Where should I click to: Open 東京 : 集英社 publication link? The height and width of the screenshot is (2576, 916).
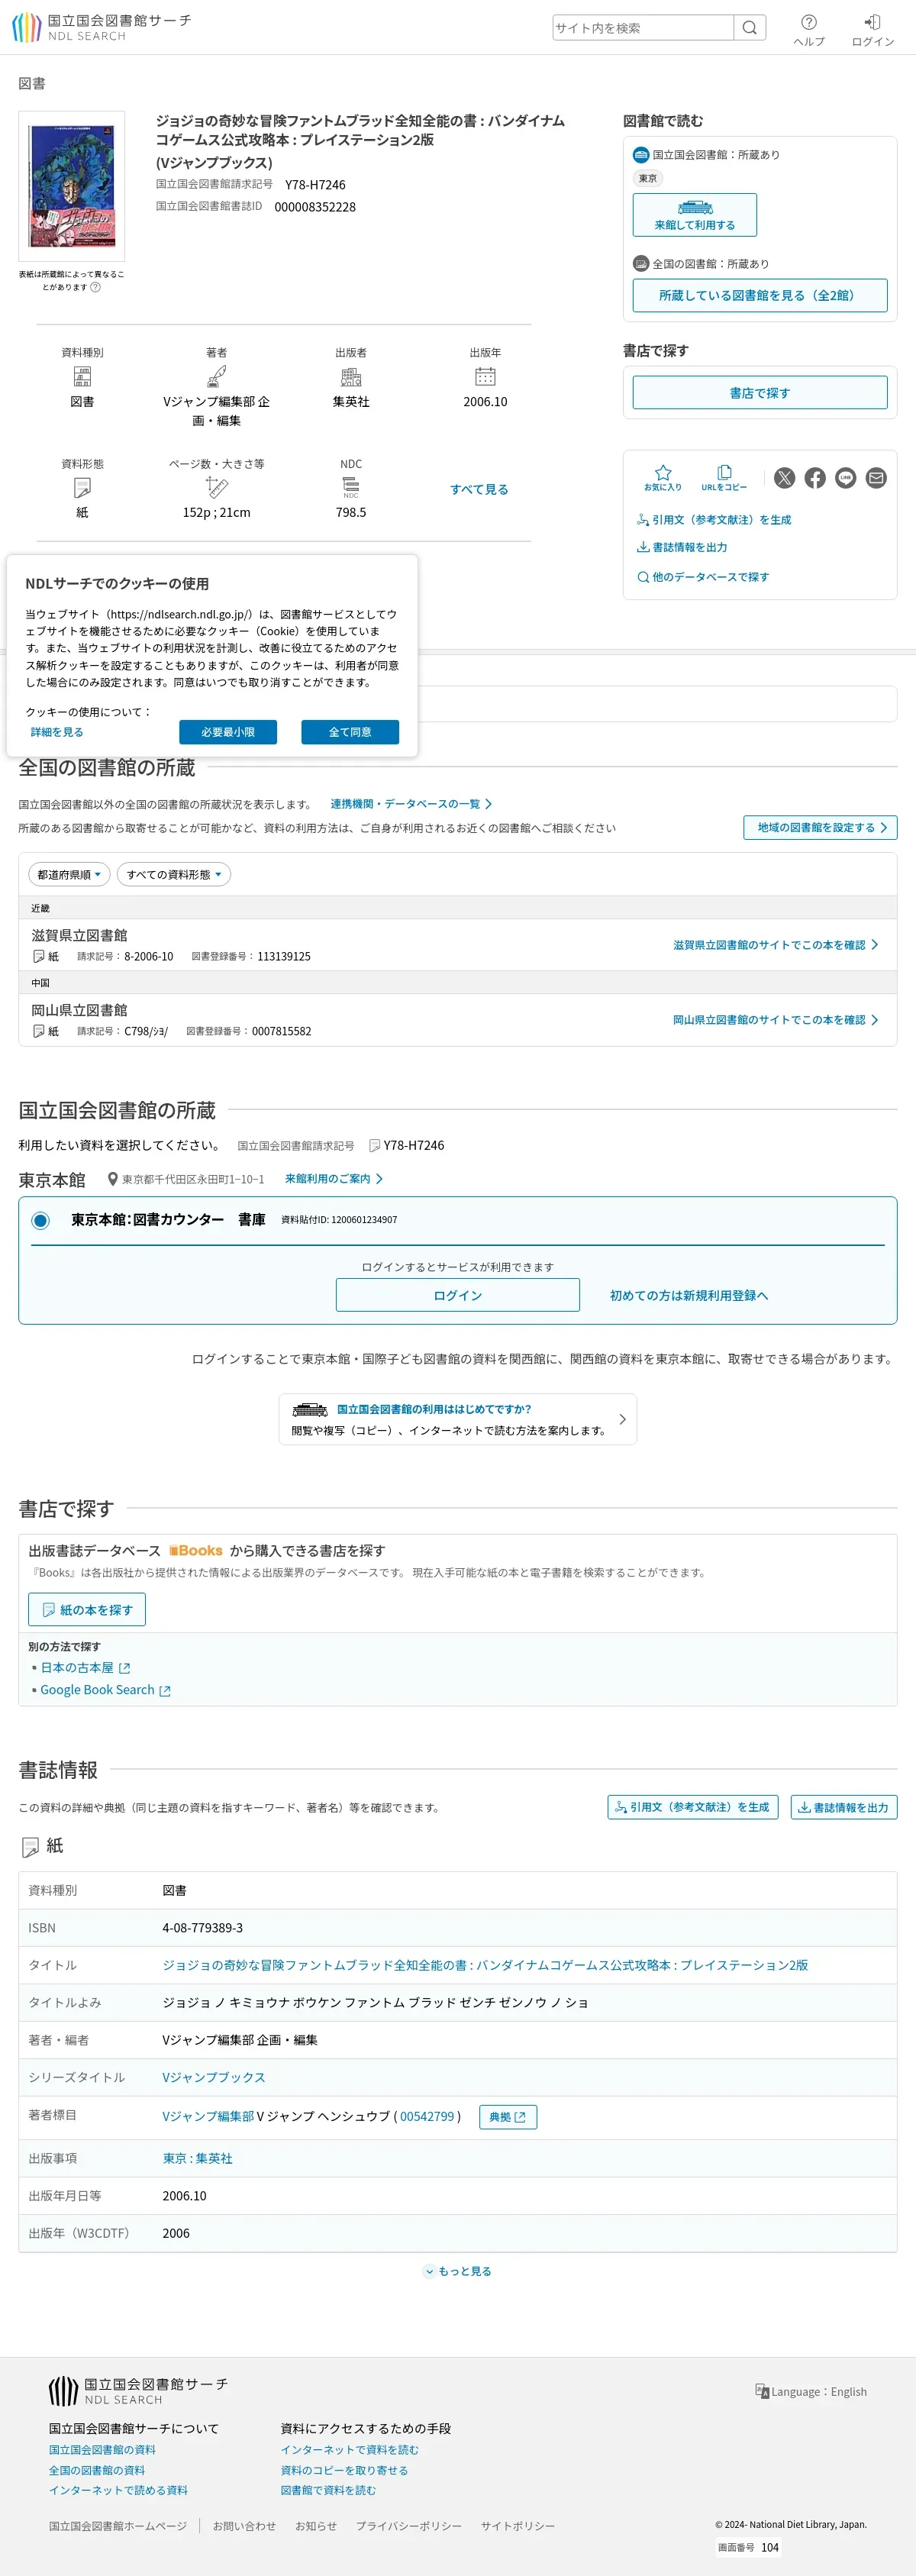coord(197,2158)
